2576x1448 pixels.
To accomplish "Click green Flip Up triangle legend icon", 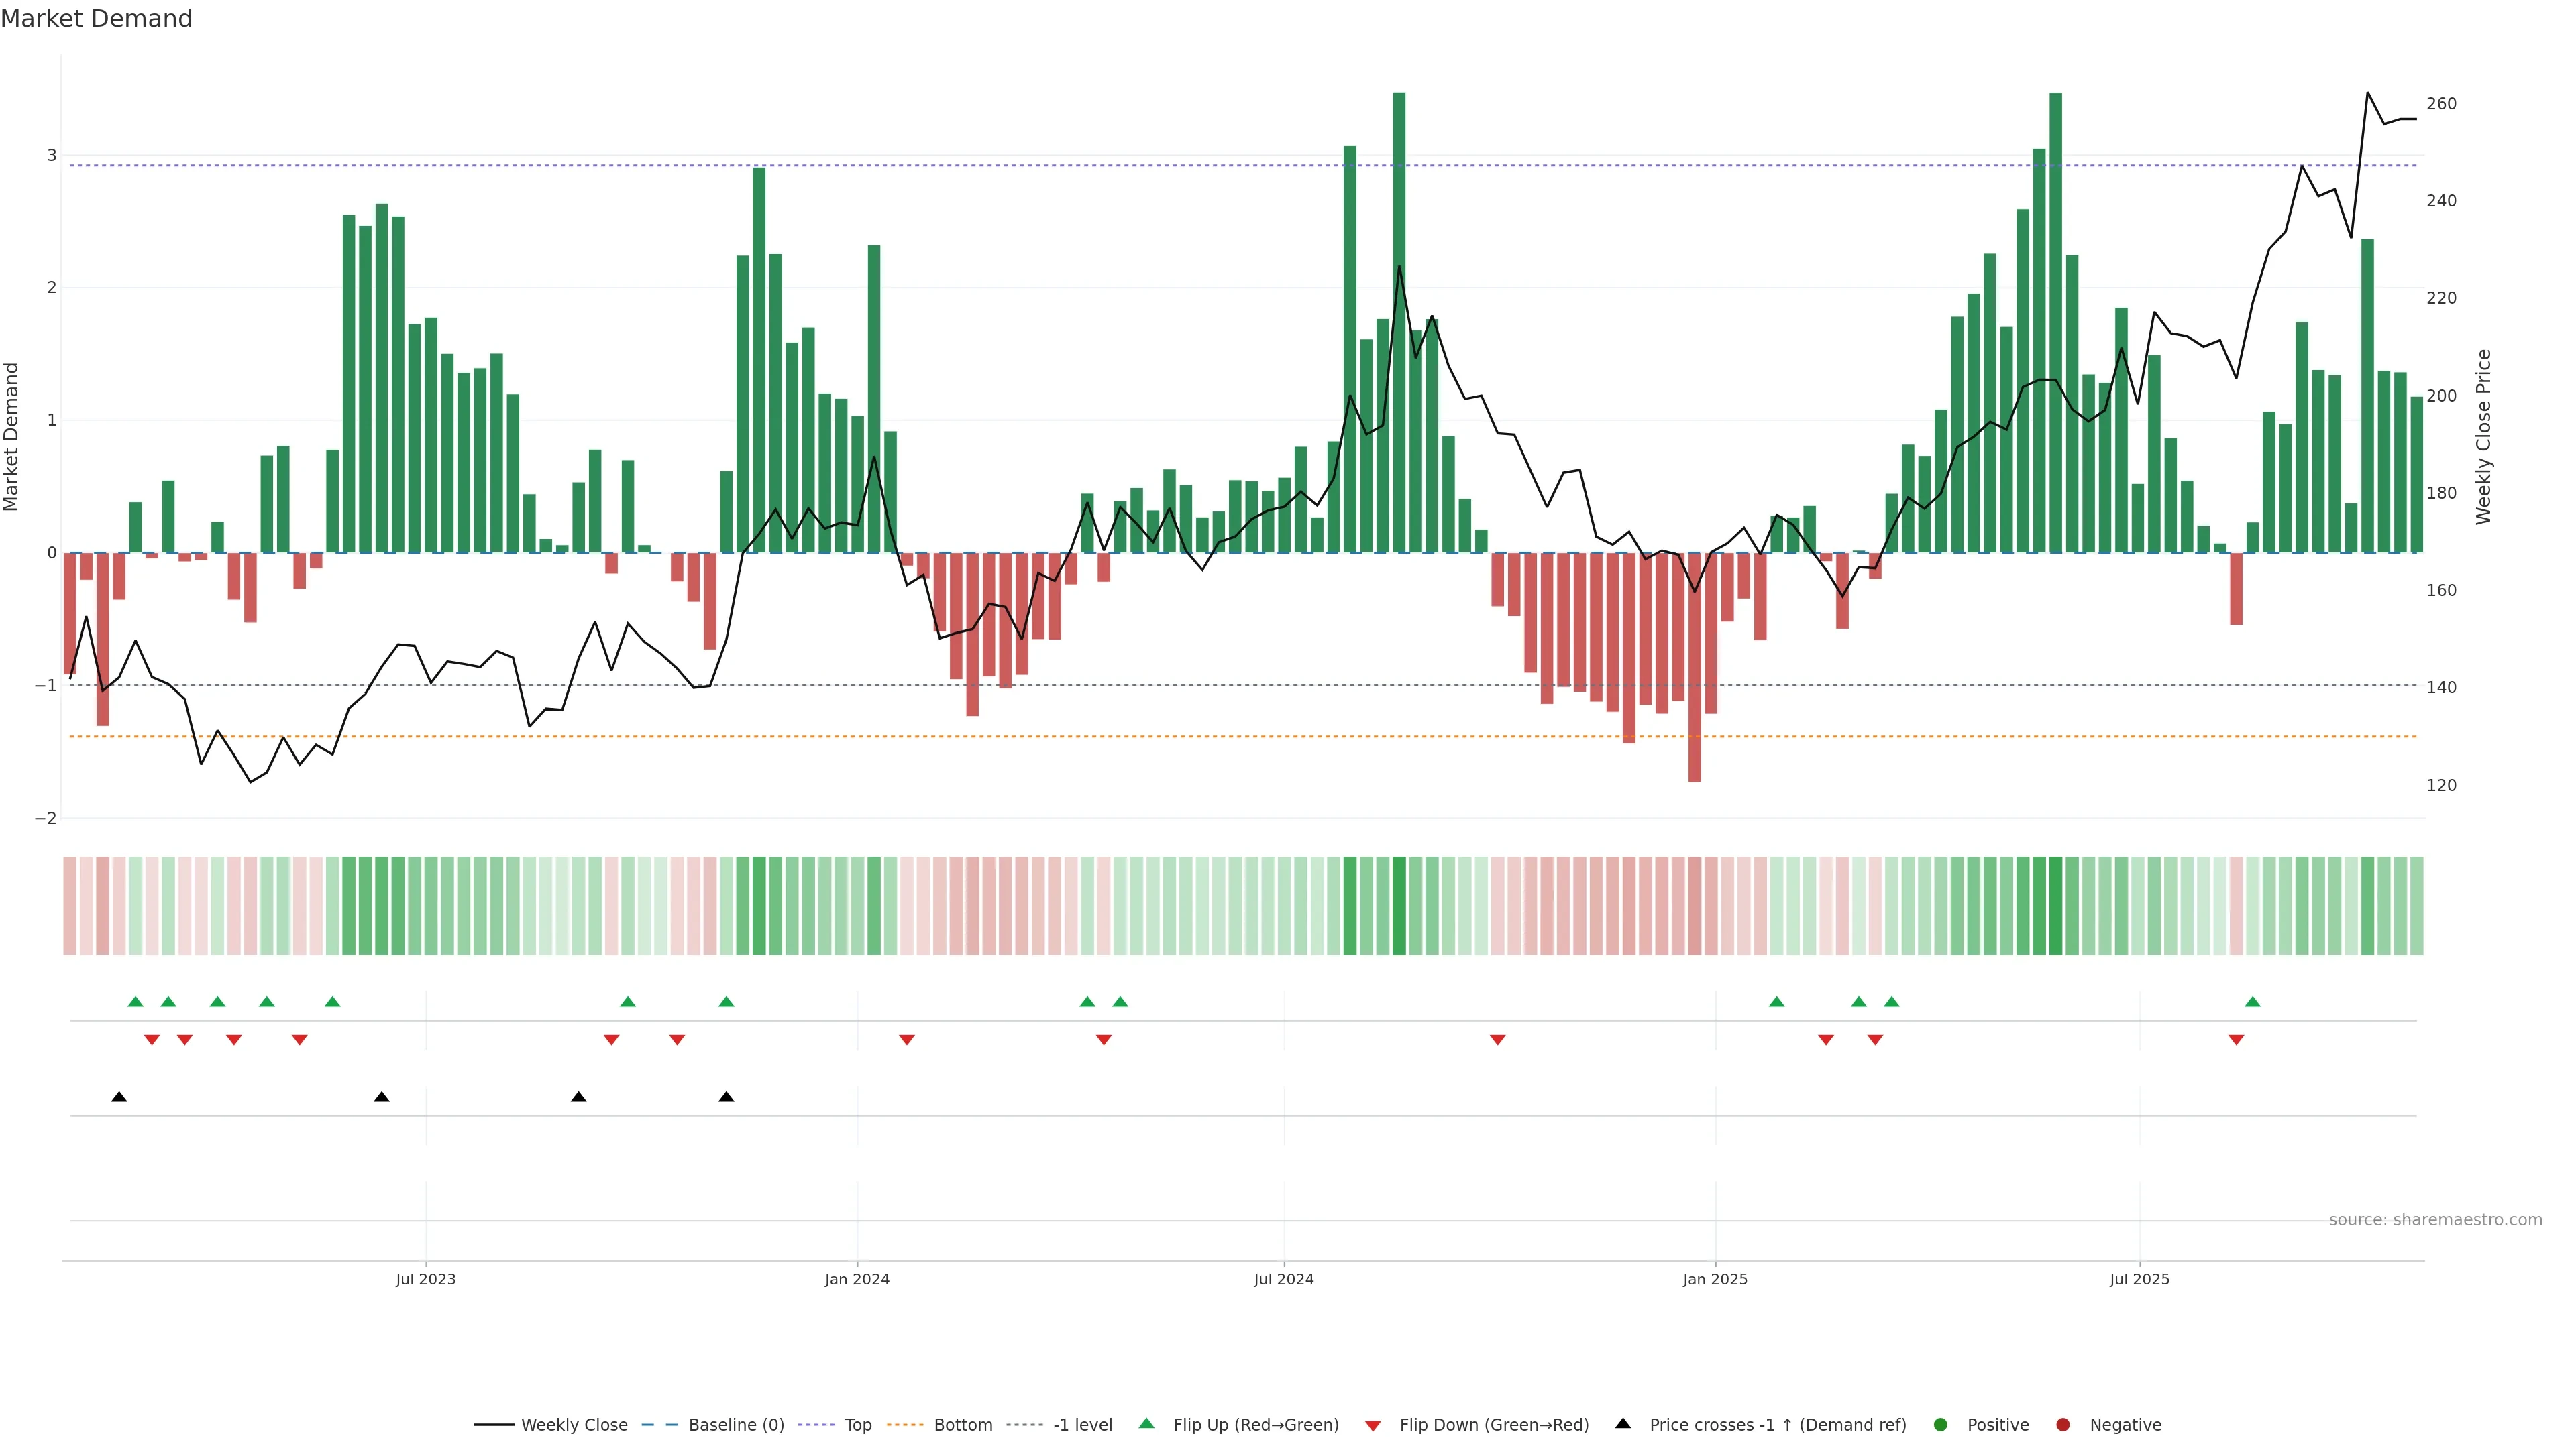I will (1147, 1423).
